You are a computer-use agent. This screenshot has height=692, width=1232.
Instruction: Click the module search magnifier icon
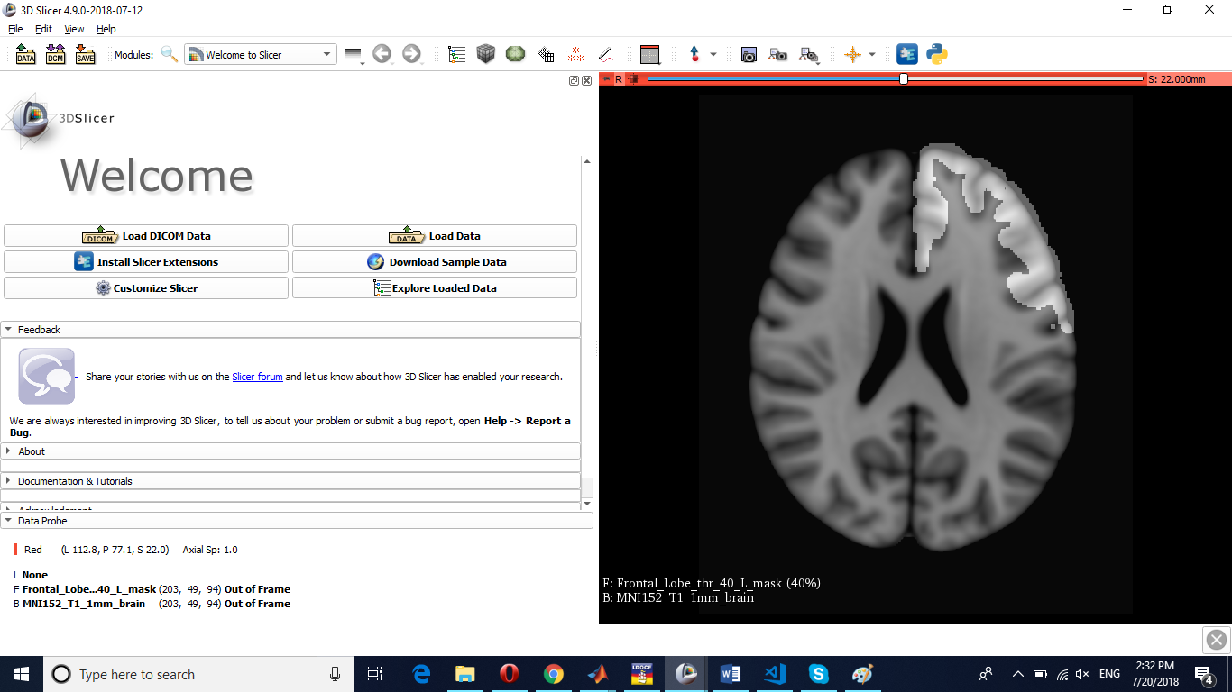pos(170,55)
